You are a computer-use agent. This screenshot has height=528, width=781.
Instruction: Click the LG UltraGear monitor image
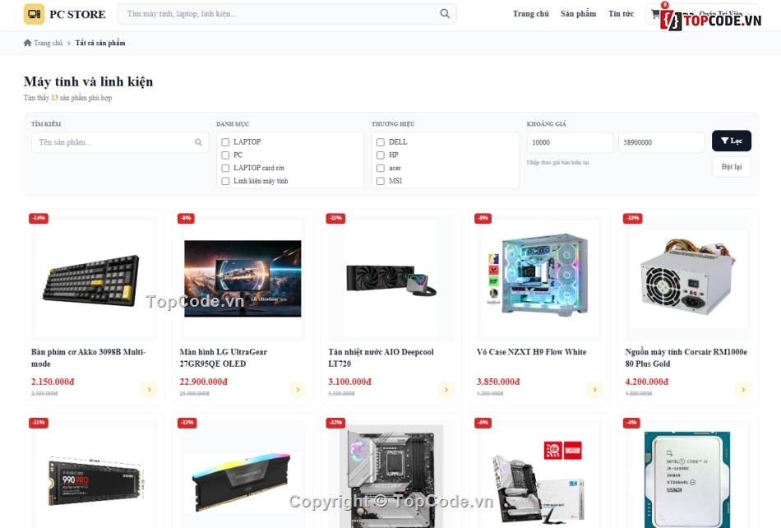tap(243, 279)
